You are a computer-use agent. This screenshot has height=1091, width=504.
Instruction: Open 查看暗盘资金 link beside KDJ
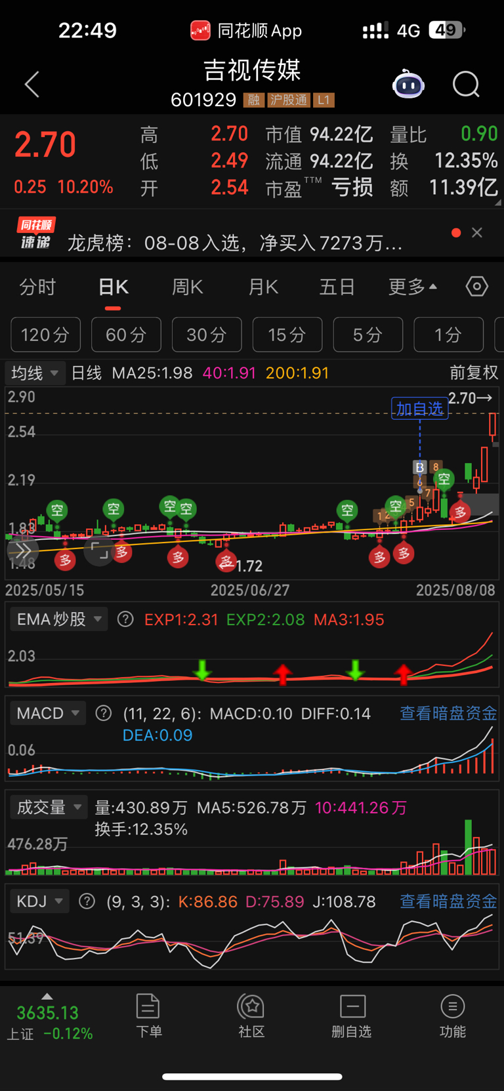(448, 901)
